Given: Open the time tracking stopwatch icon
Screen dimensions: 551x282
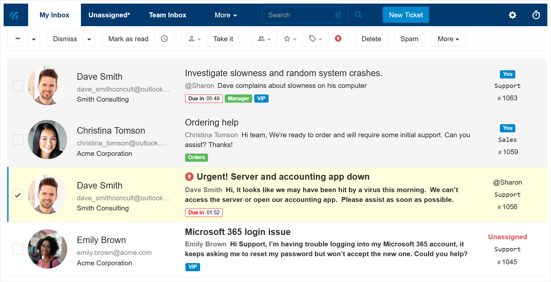Looking at the screenshot, I should (536, 15).
